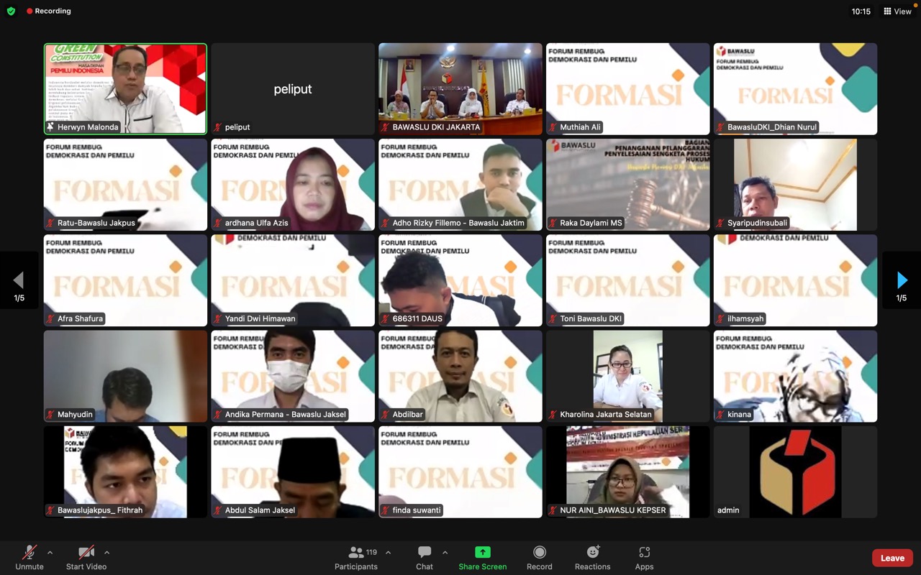921x575 pixels.
Task: Turn on camera with Start Video
Action: point(86,557)
